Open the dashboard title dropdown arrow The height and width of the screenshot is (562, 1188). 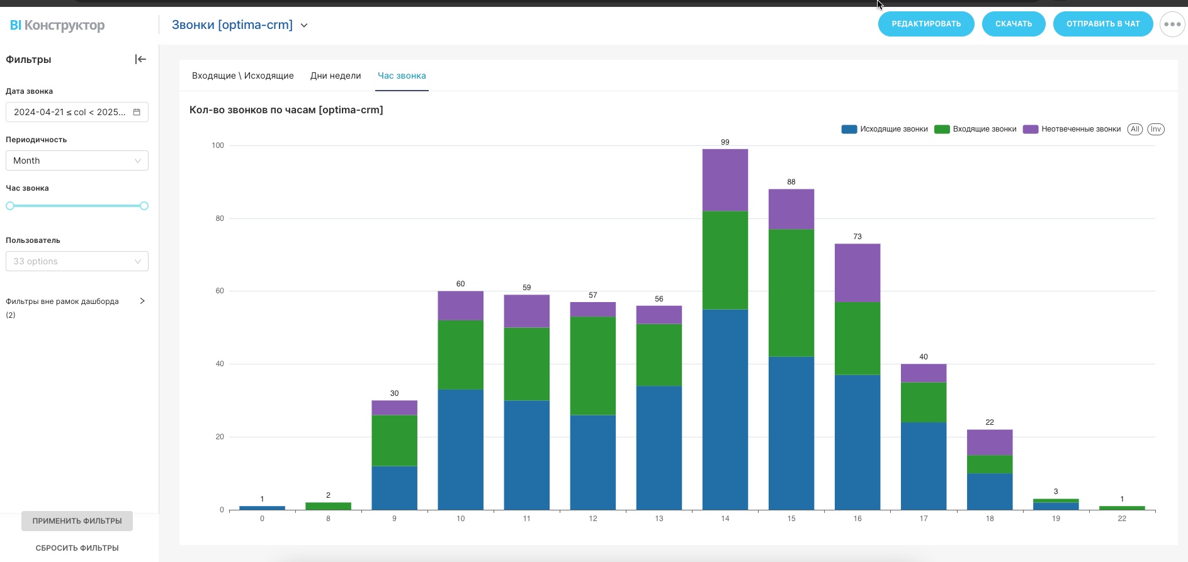304,26
